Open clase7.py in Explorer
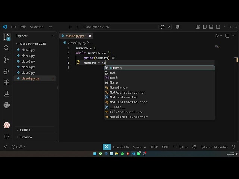Screen dimensions: 239x179 [28, 73]
